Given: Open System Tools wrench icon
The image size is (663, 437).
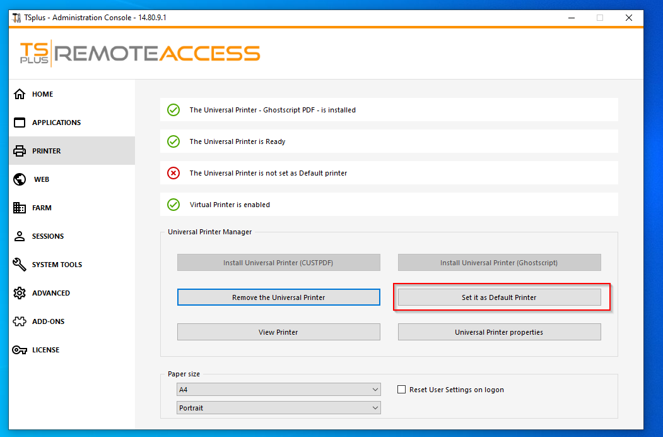Looking at the screenshot, I should tap(20, 265).
